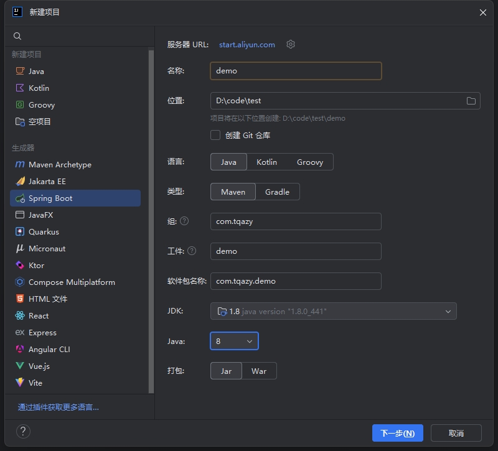Open dialog help question mark button

pos(23,431)
